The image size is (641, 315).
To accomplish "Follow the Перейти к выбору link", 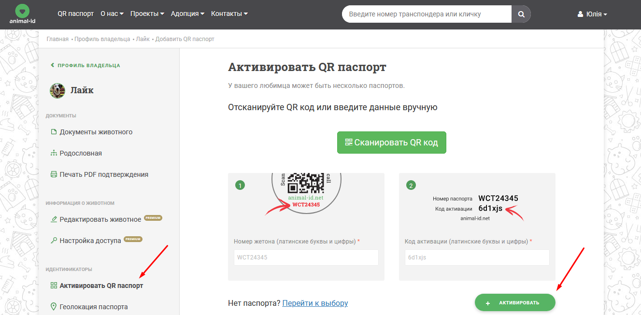I will click(315, 303).
